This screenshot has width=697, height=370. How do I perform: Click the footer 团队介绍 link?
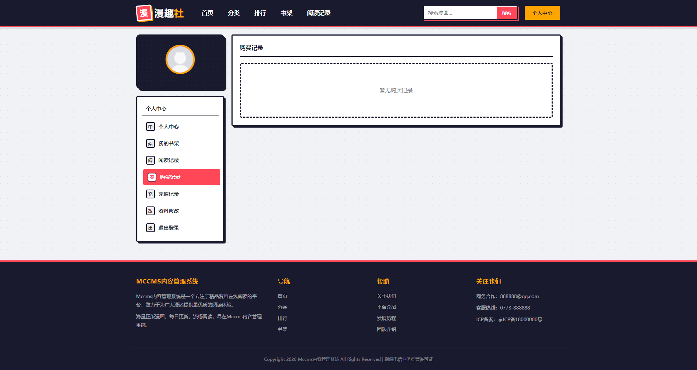coord(386,329)
